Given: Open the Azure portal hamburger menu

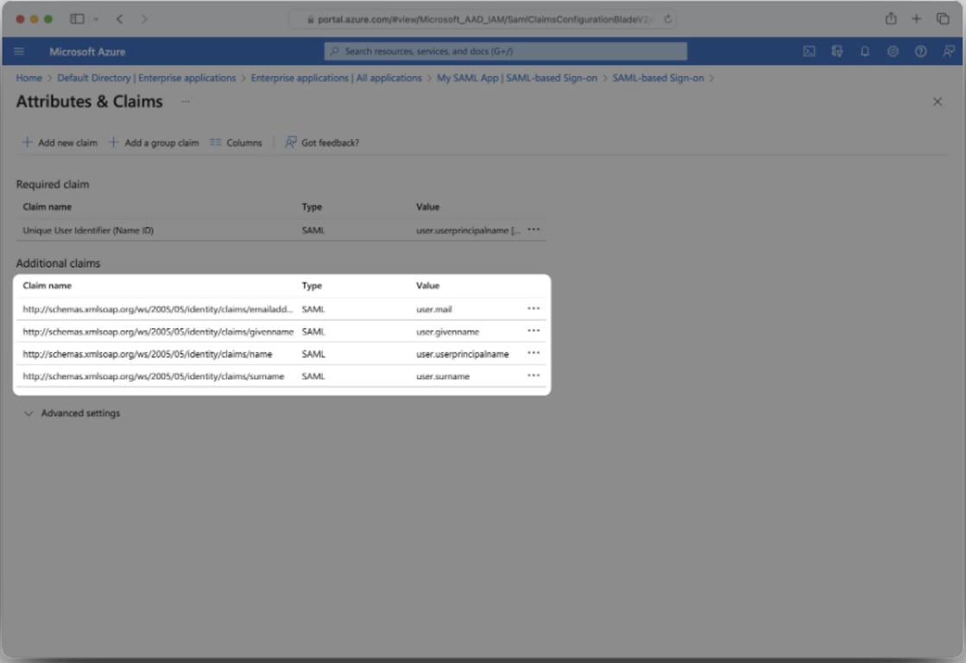Looking at the screenshot, I should coord(19,51).
